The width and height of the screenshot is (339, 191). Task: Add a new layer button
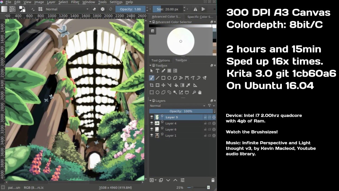[152, 180]
